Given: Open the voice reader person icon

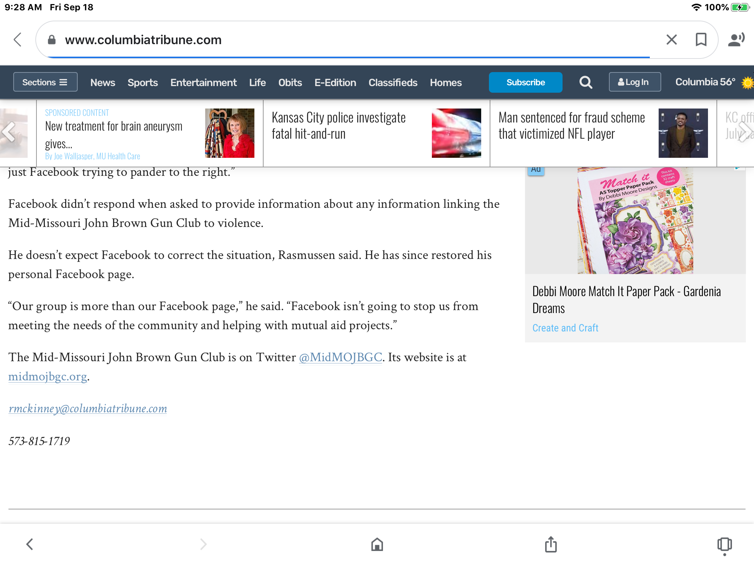Looking at the screenshot, I should pos(736,39).
